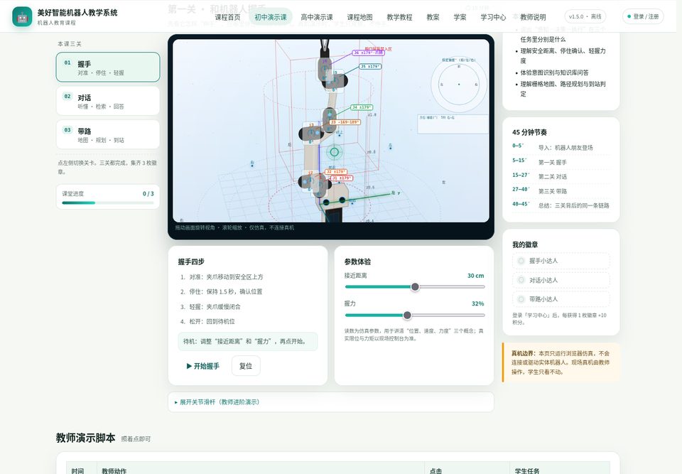
Task: Go to 学习中心 in the top navigation
Action: (493, 17)
